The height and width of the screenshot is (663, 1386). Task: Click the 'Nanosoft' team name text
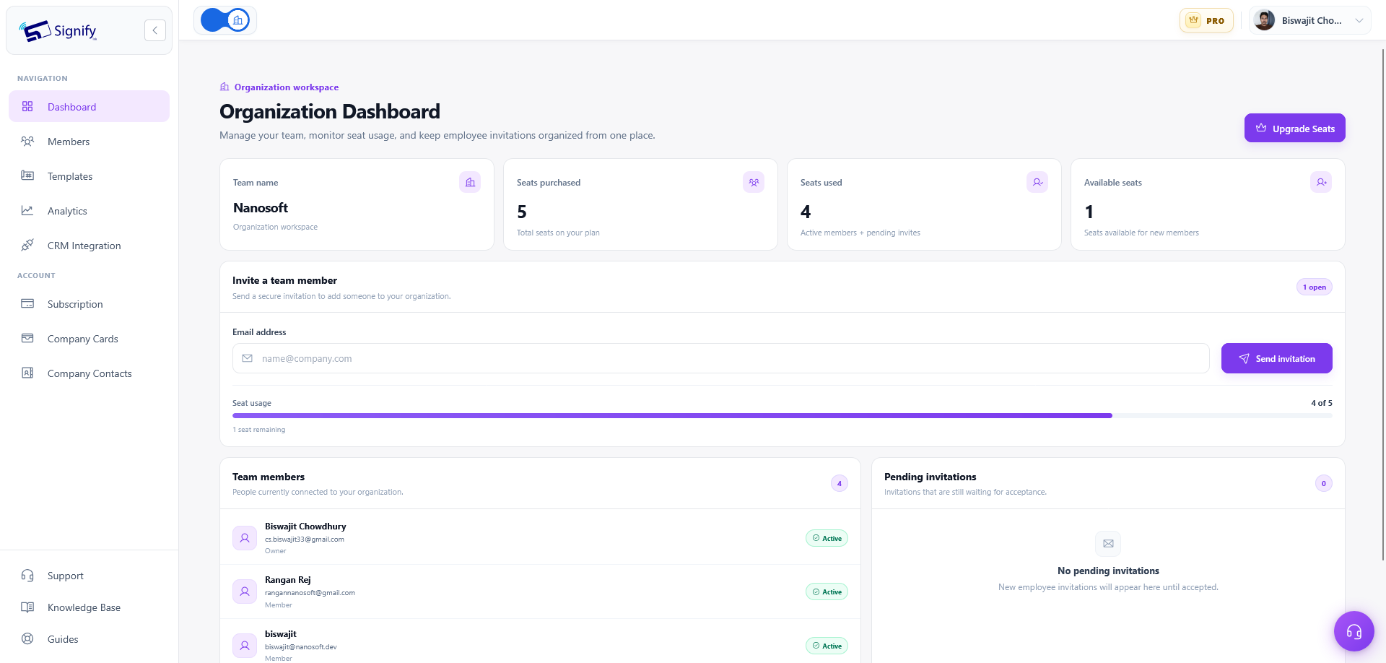(x=261, y=208)
